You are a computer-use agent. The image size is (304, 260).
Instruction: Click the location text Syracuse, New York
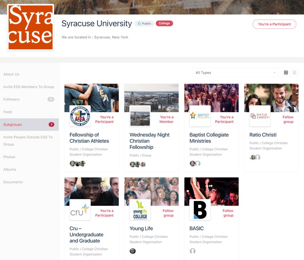(x=111, y=37)
